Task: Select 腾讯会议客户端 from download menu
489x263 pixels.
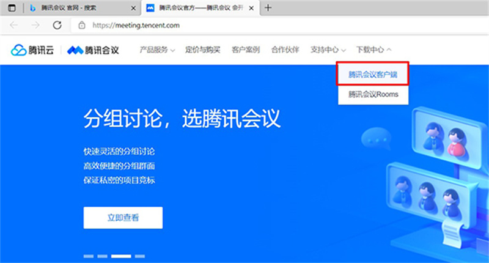Action: tap(373, 75)
